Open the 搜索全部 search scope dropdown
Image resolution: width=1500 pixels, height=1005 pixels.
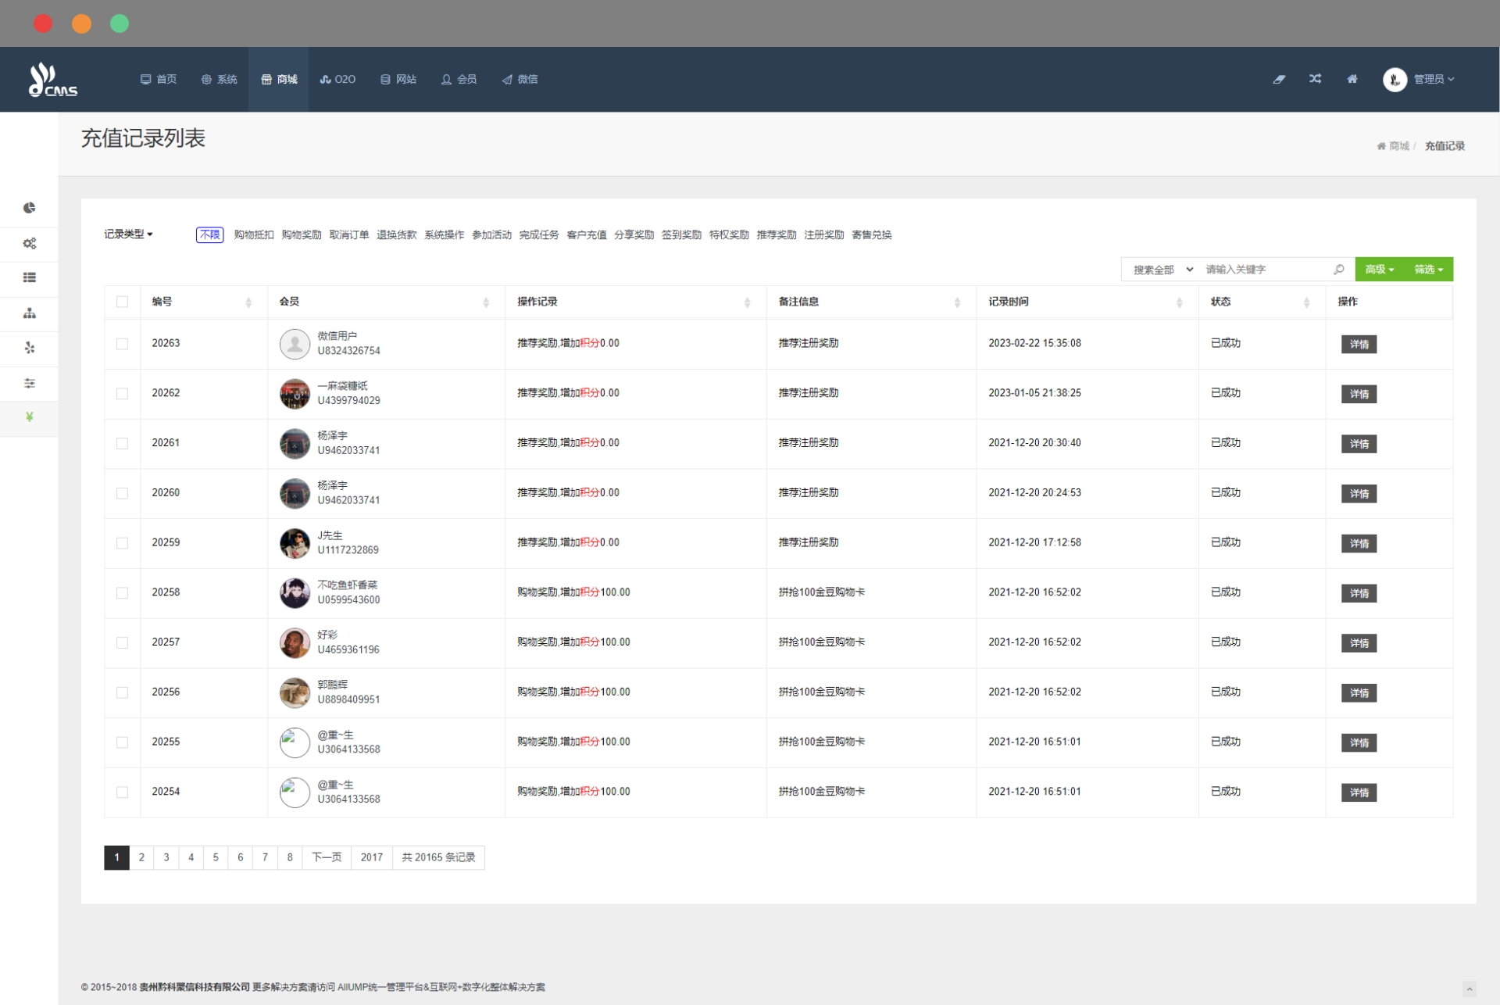(x=1162, y=270)
